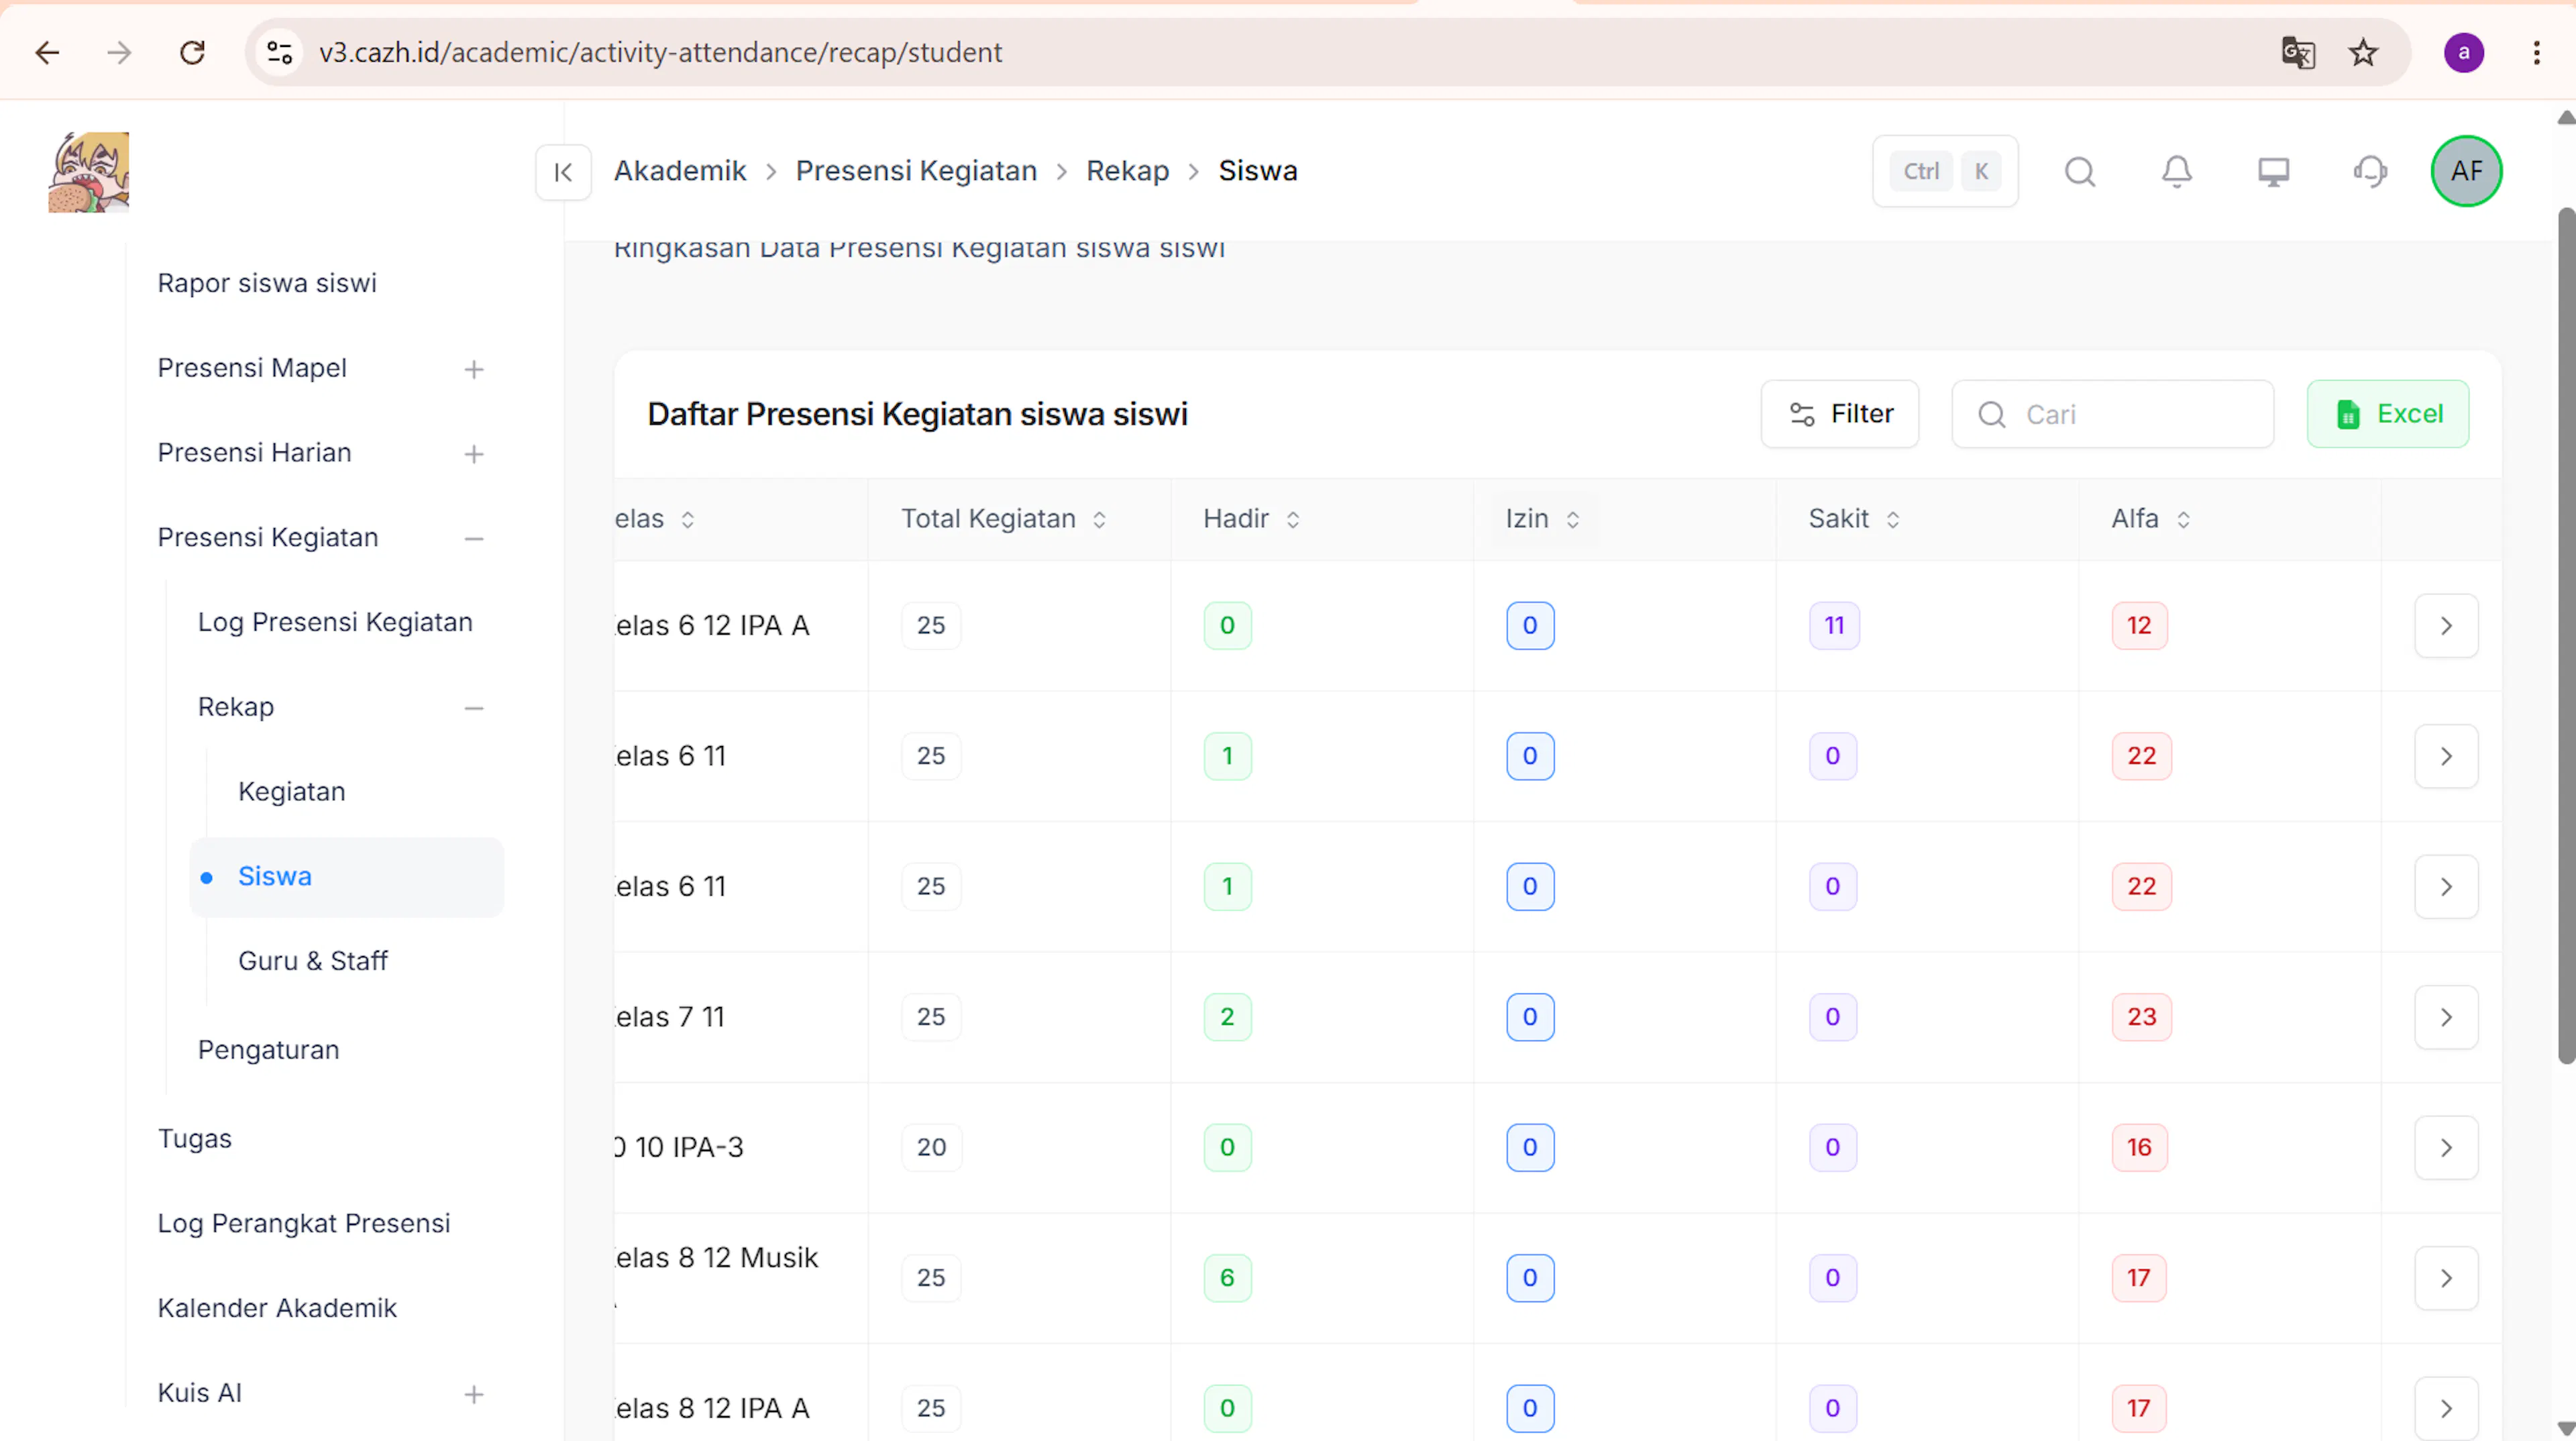This screenshot has height=1441, width=2576.
Task: Open Kalender Akademik in sidebar
Action: click(x=277, y=1308)
